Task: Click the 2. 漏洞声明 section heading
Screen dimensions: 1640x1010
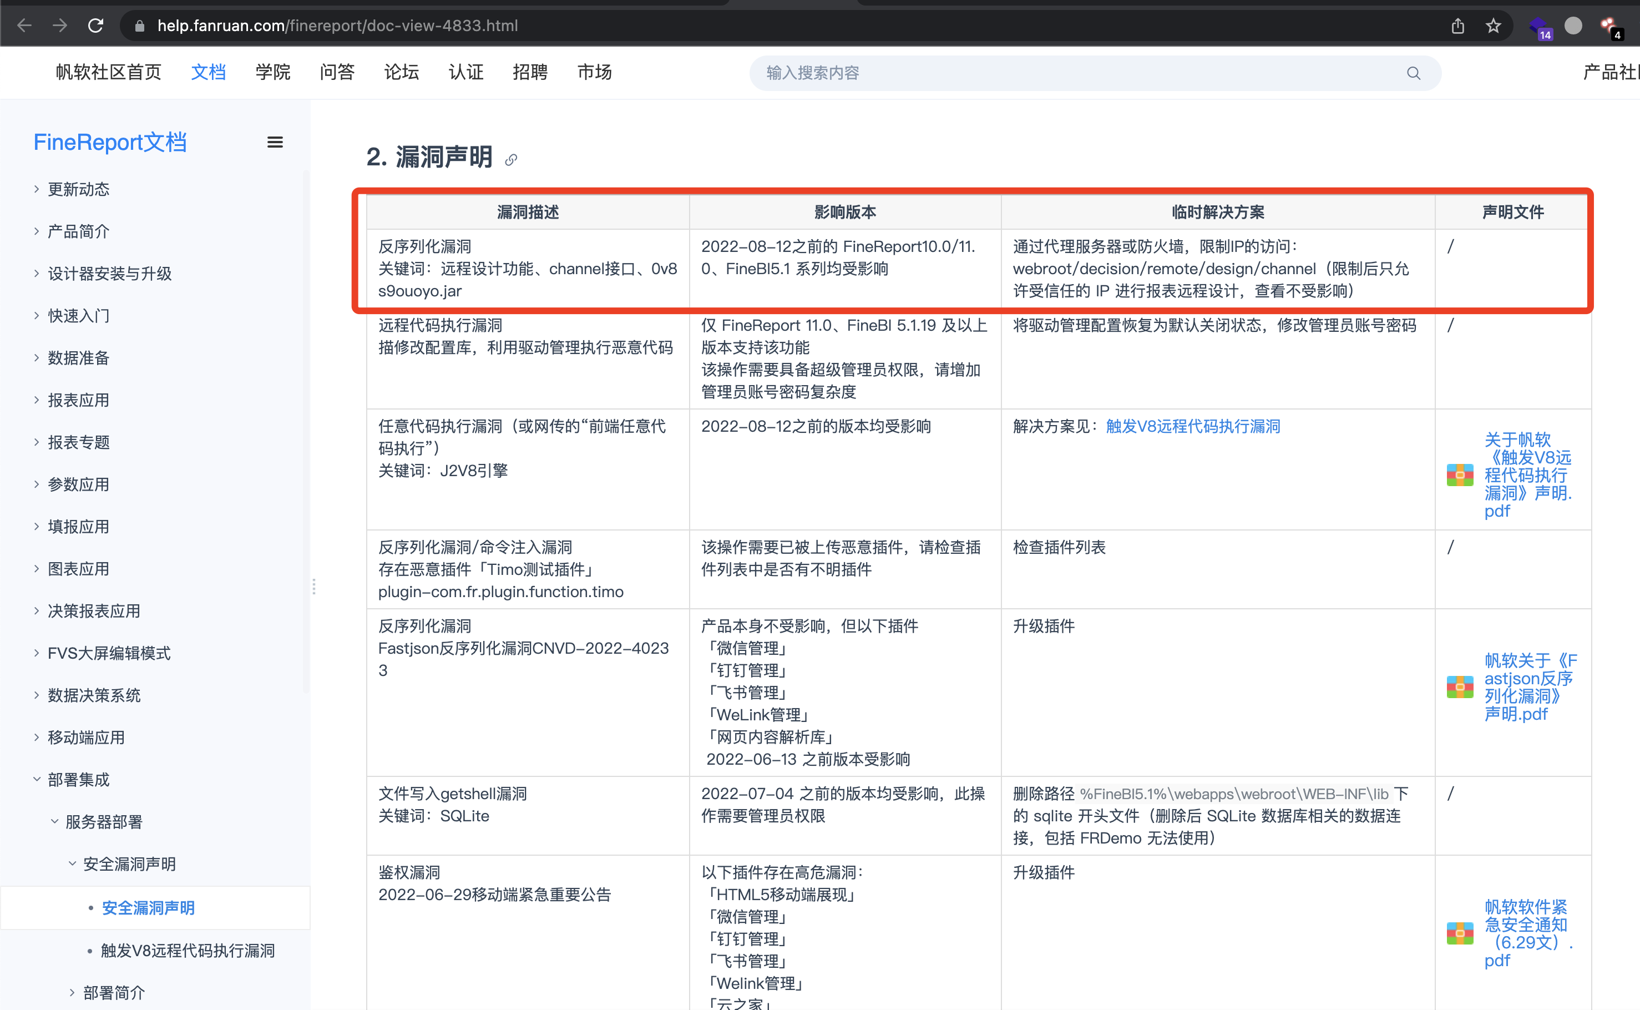Action: pos(429,157)
